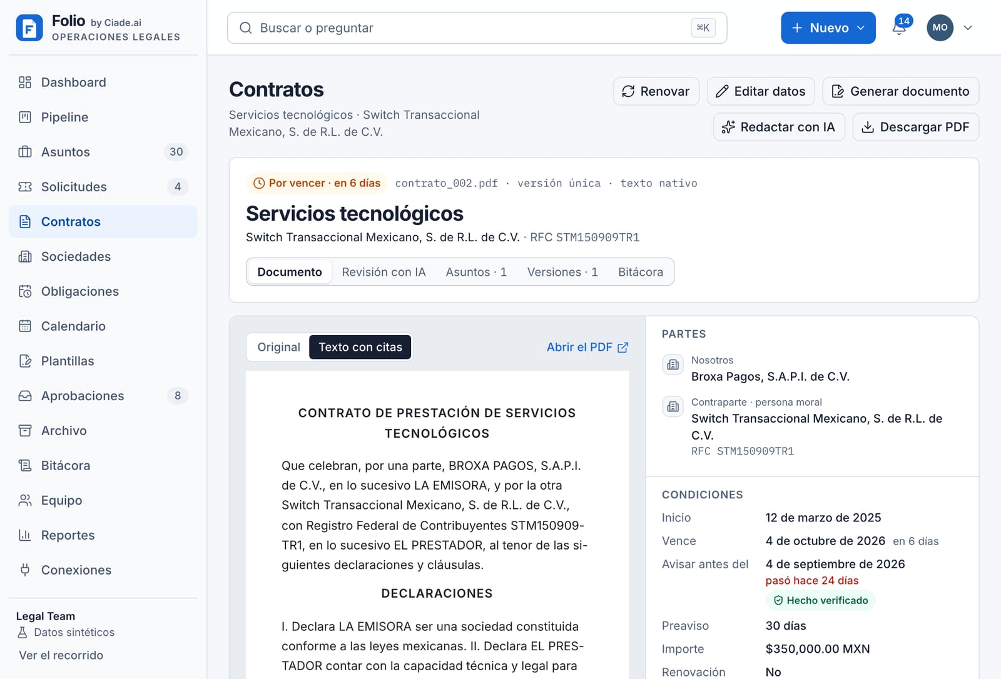This screenshot has height=679, width=1001.
Task: Click the RFC STM150909TR1 under Contraparte
Action: coord(743,451)
